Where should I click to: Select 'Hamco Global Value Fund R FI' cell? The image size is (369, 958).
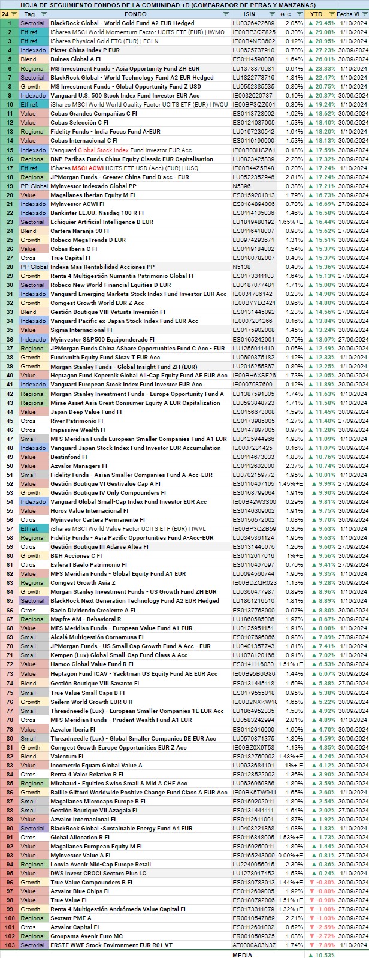pos(139,664)
